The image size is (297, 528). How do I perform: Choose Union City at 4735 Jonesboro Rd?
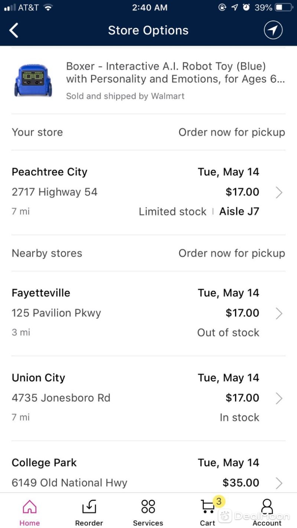coord(148,398)
